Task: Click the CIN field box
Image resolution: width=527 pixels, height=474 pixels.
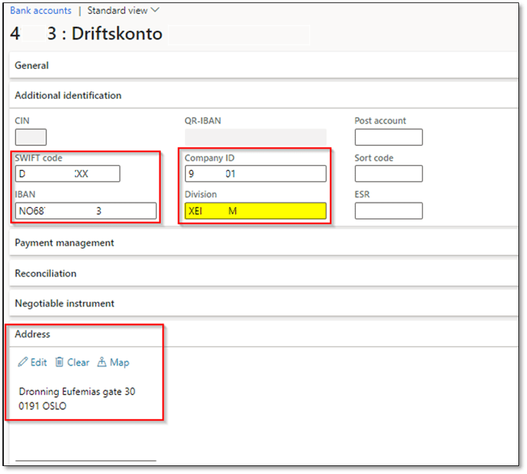Action: [x=31, y=137]
